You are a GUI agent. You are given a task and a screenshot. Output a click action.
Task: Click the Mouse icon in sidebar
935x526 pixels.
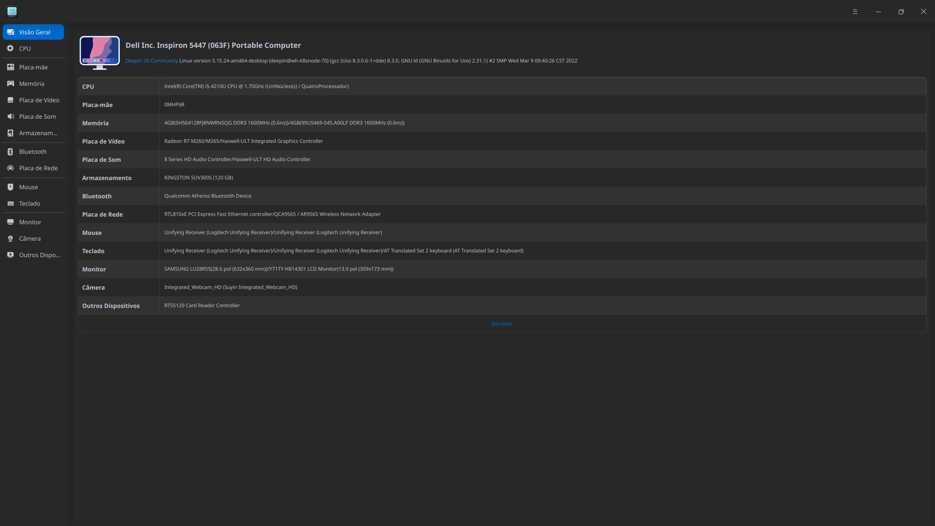pyautogui.click(x=11, y=187)
